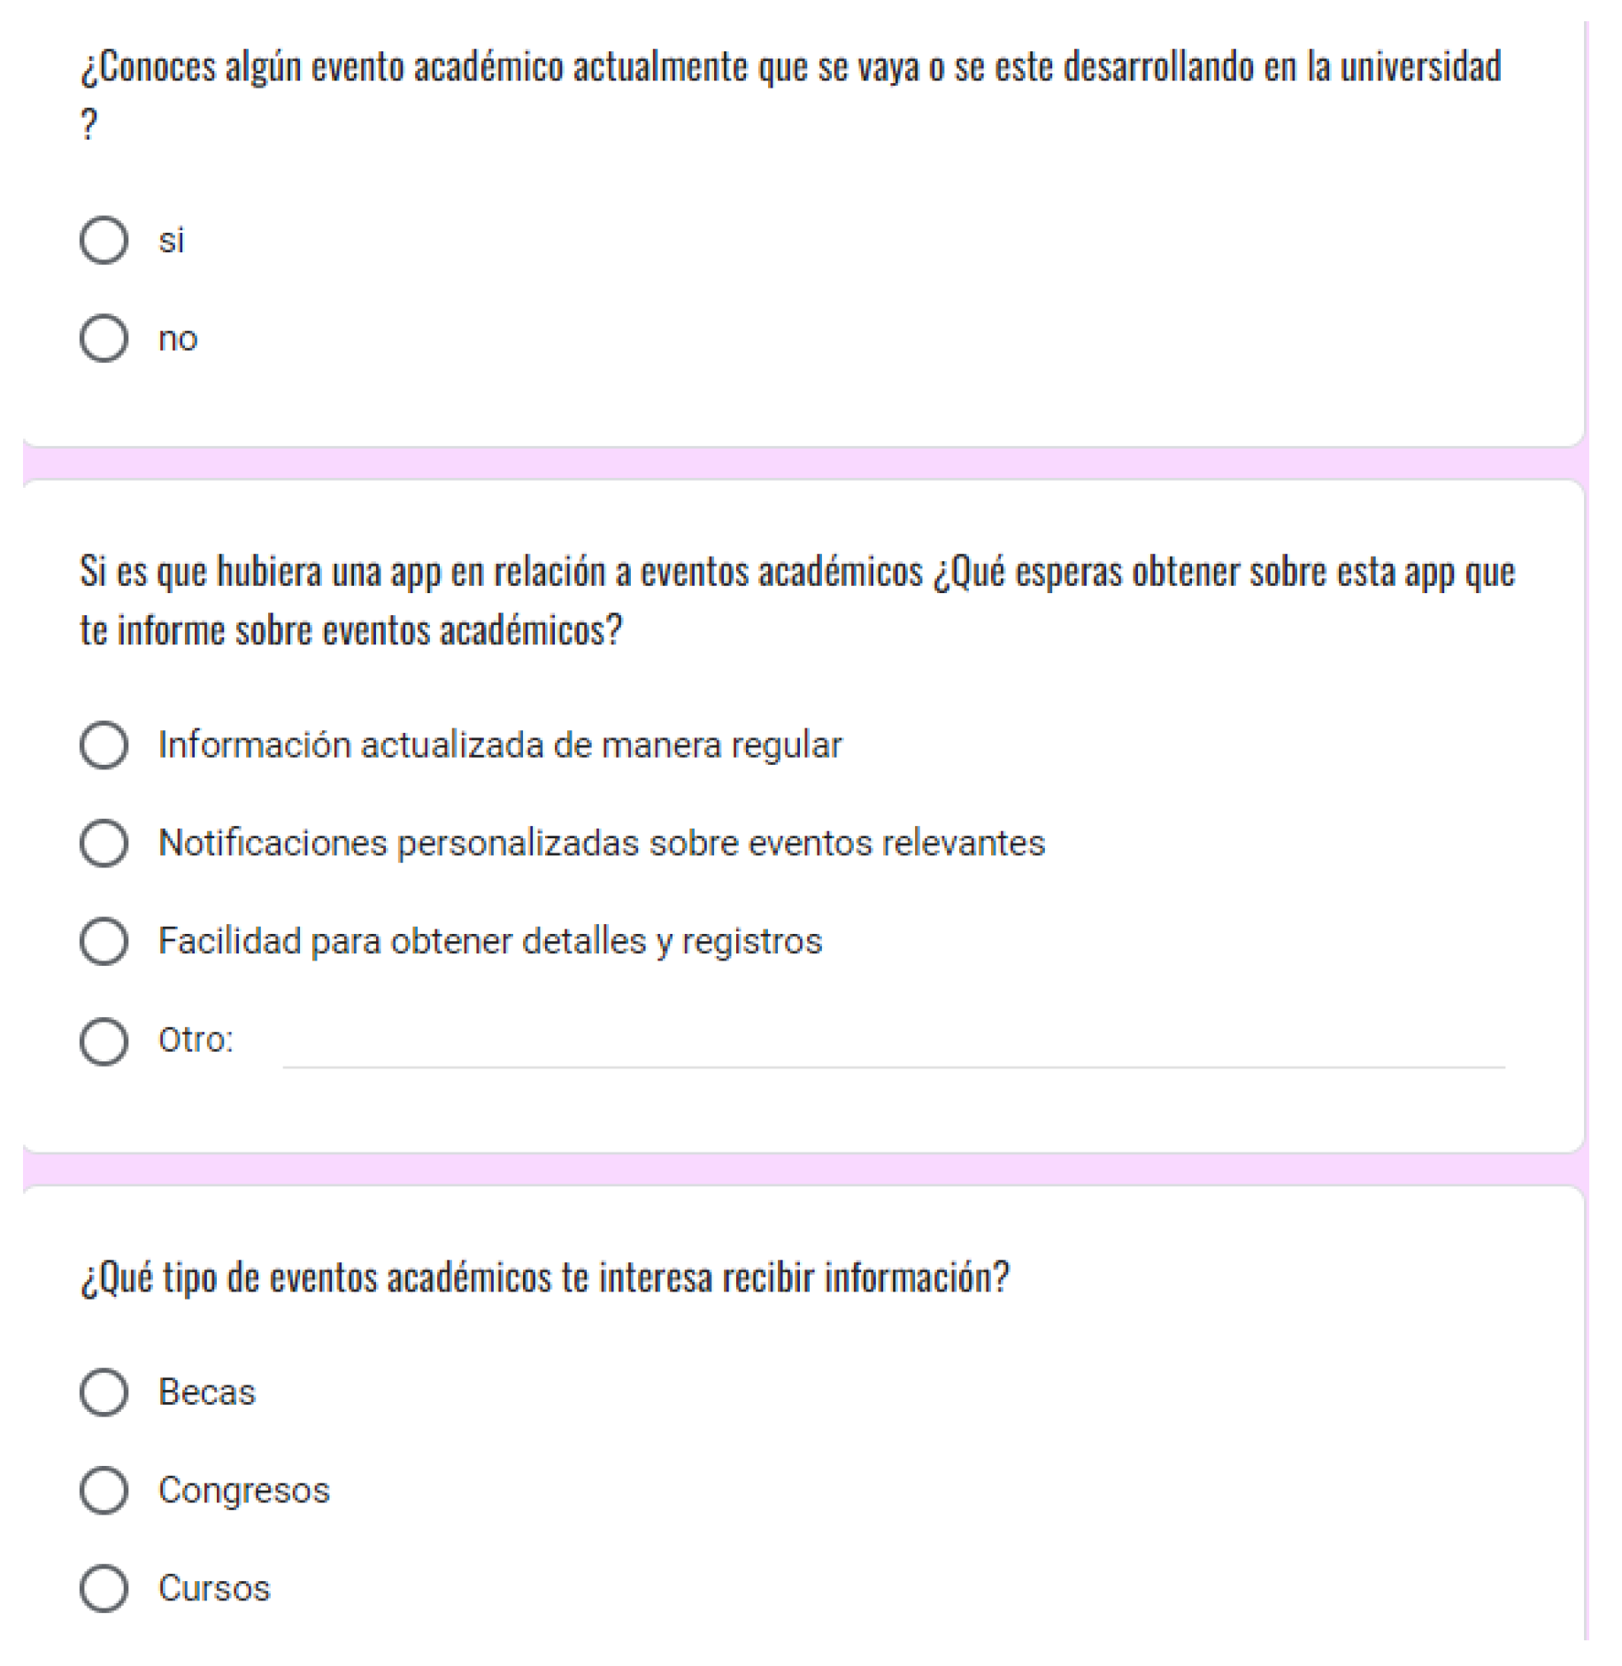Pick the 'Congresos' radio button
This screenshot has width=1622, height=1666.
point(104,1491)
